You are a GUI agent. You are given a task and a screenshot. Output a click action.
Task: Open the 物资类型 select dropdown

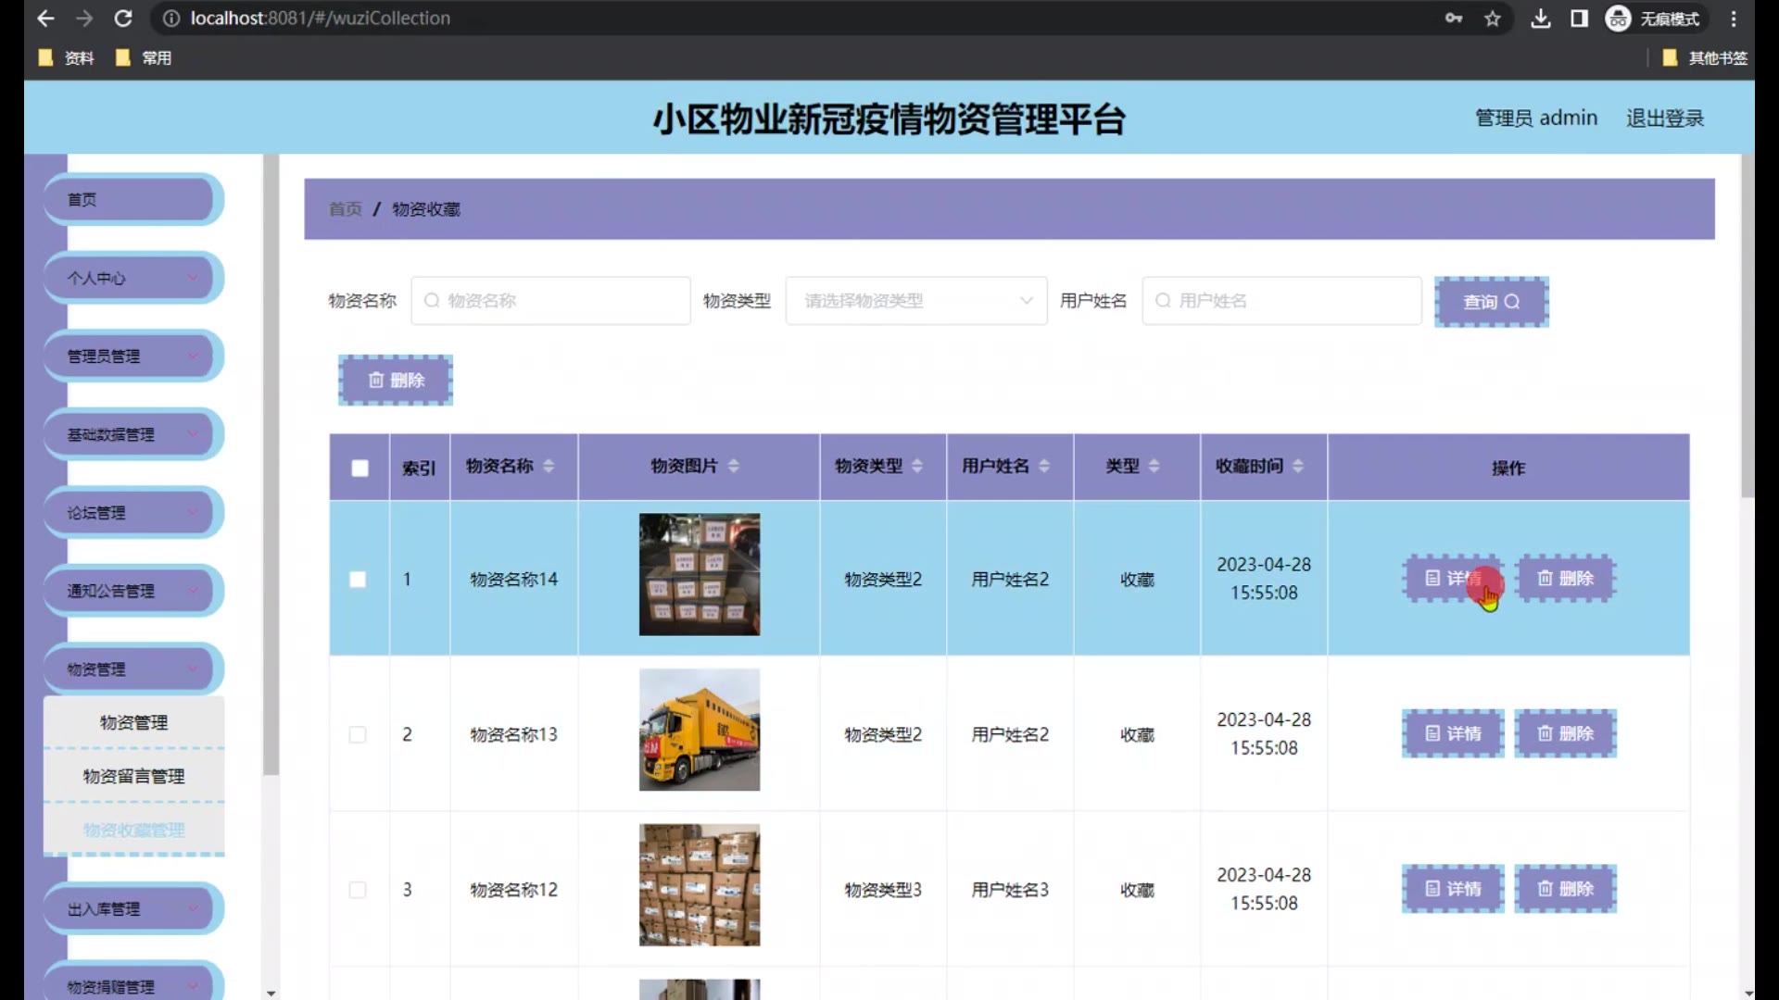pos(915,301)
